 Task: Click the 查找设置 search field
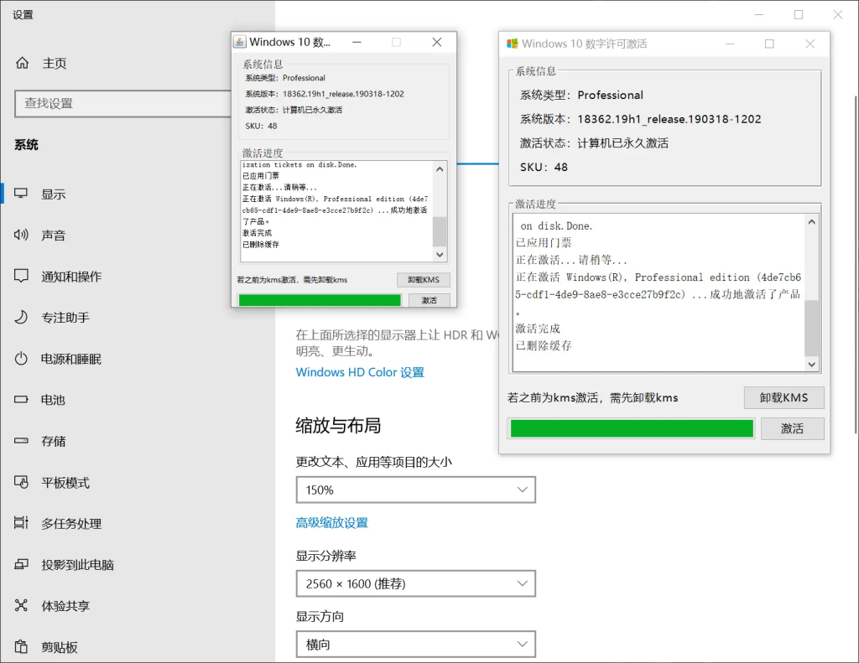123,103
